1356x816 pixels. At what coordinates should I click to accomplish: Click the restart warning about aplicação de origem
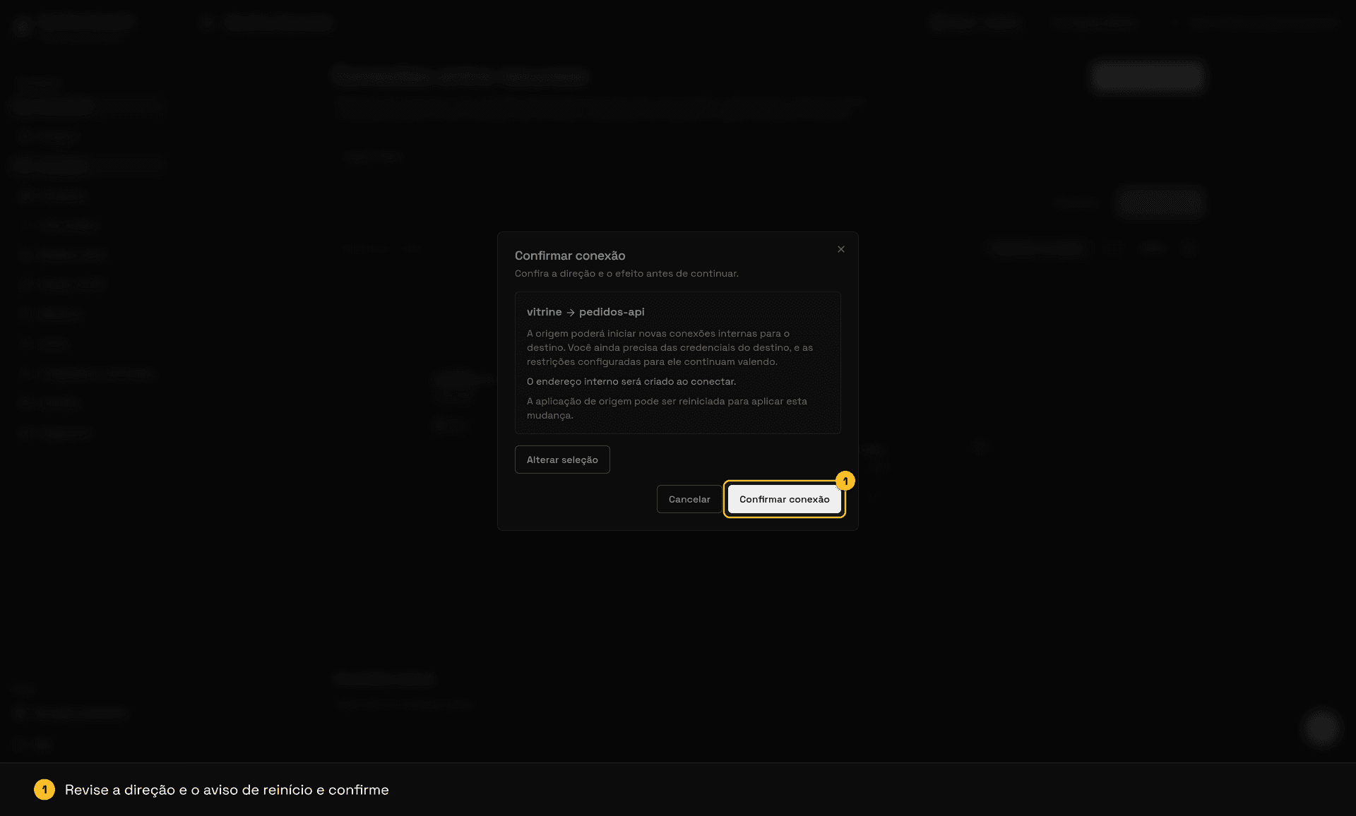[x=667, y=408]
